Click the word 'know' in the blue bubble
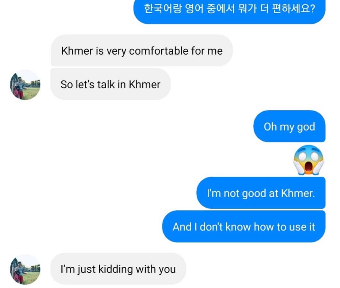The height and width of the screenshot is (288, 340). [x=238, y=227]
